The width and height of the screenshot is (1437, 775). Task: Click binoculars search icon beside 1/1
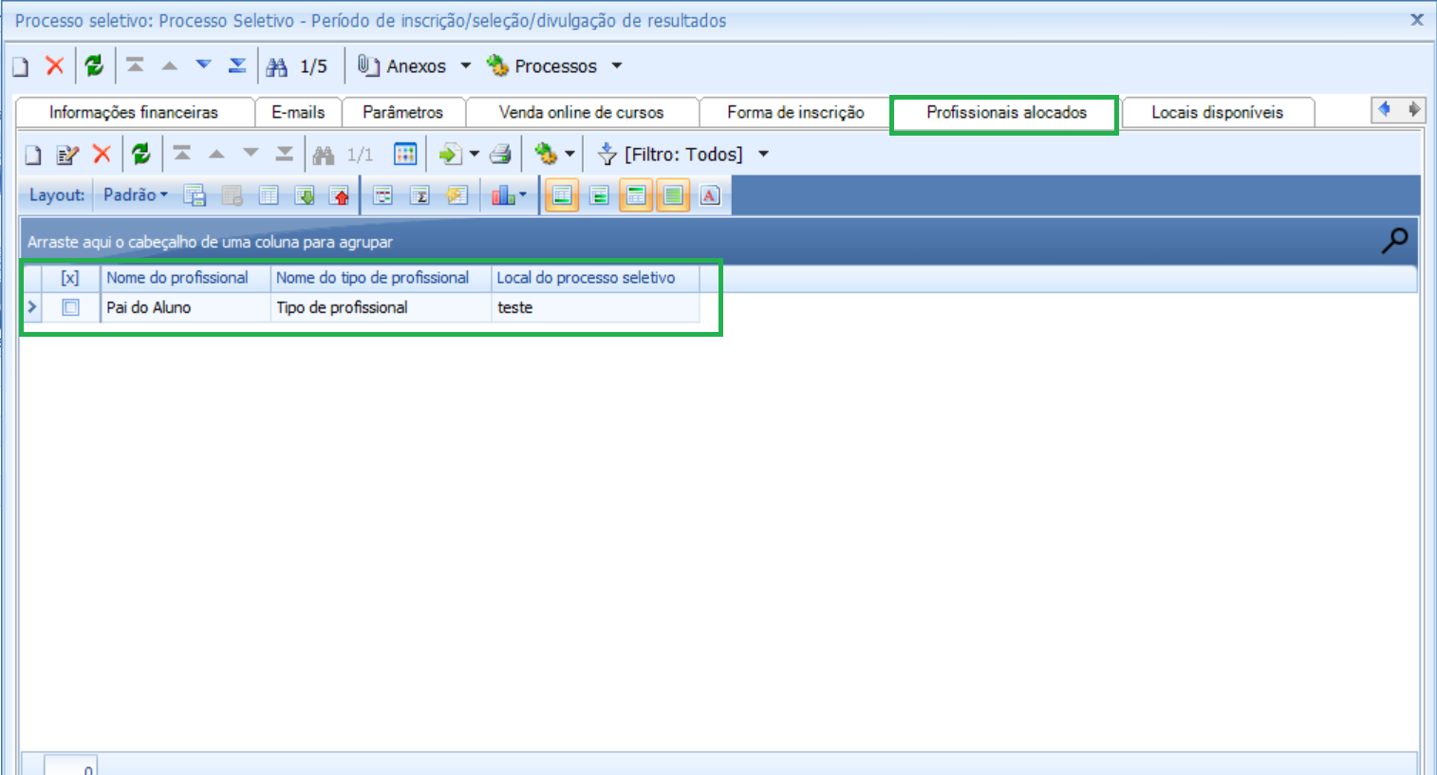click(324, 155)
